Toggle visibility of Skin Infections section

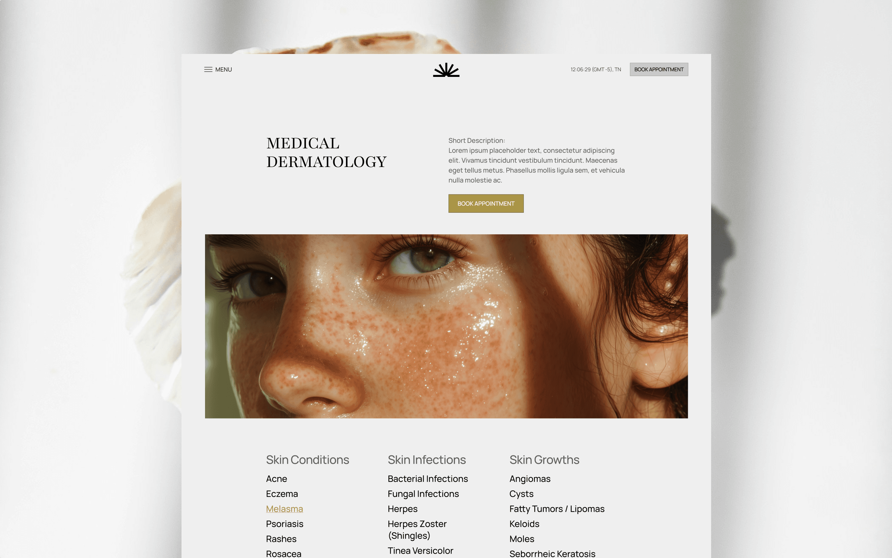point(427,459)
